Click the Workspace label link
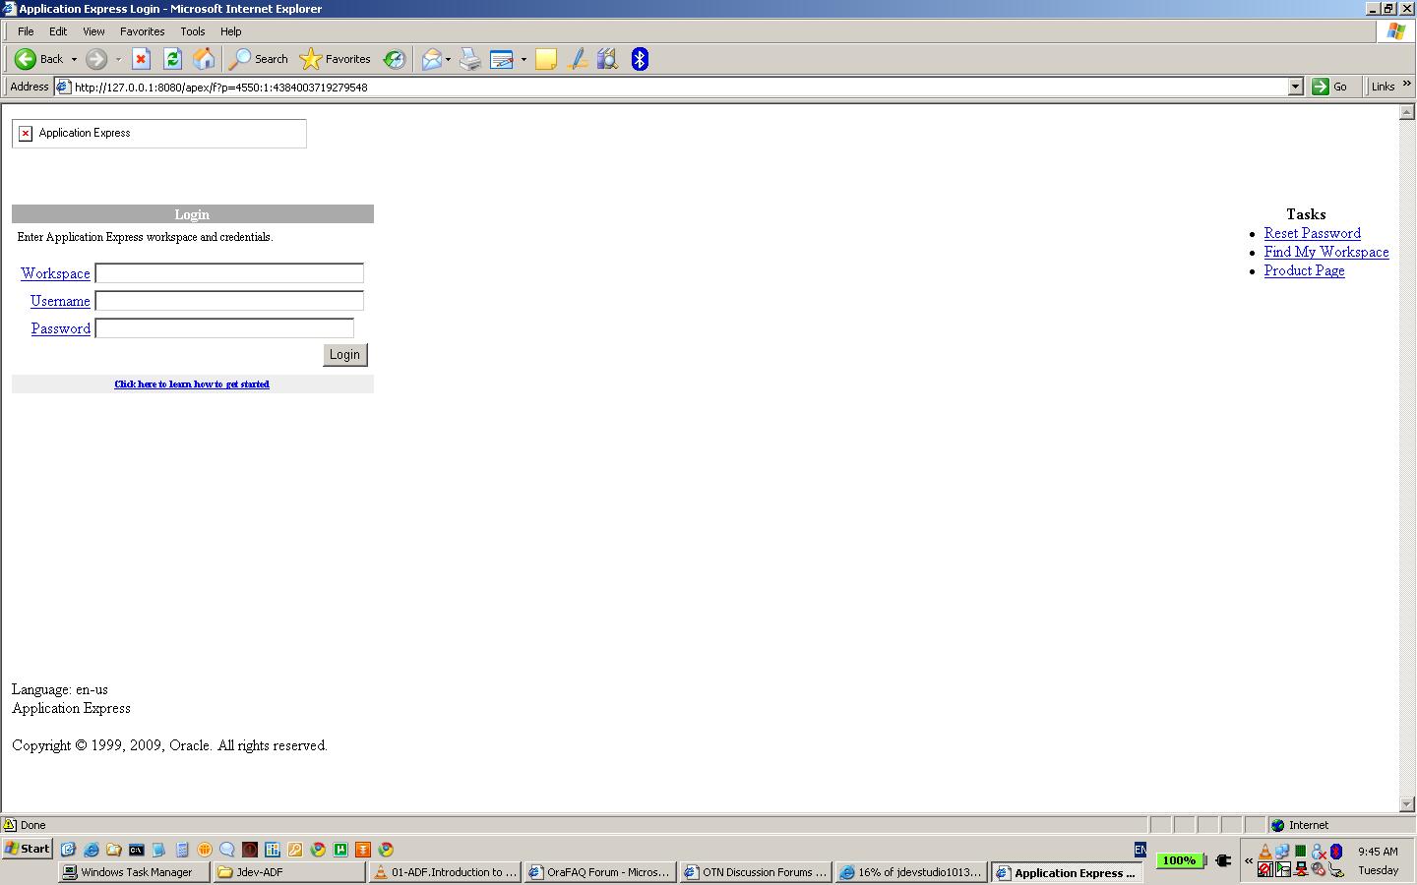This screenshot has height=885, width=1417. point(55,273)
